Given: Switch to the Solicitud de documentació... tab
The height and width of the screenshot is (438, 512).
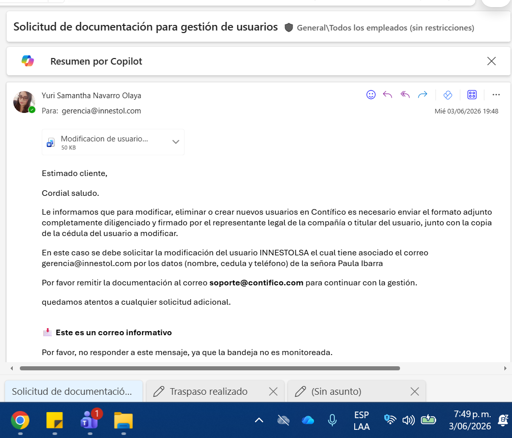Looking at the screenshot, I should (x=74, y=391).
